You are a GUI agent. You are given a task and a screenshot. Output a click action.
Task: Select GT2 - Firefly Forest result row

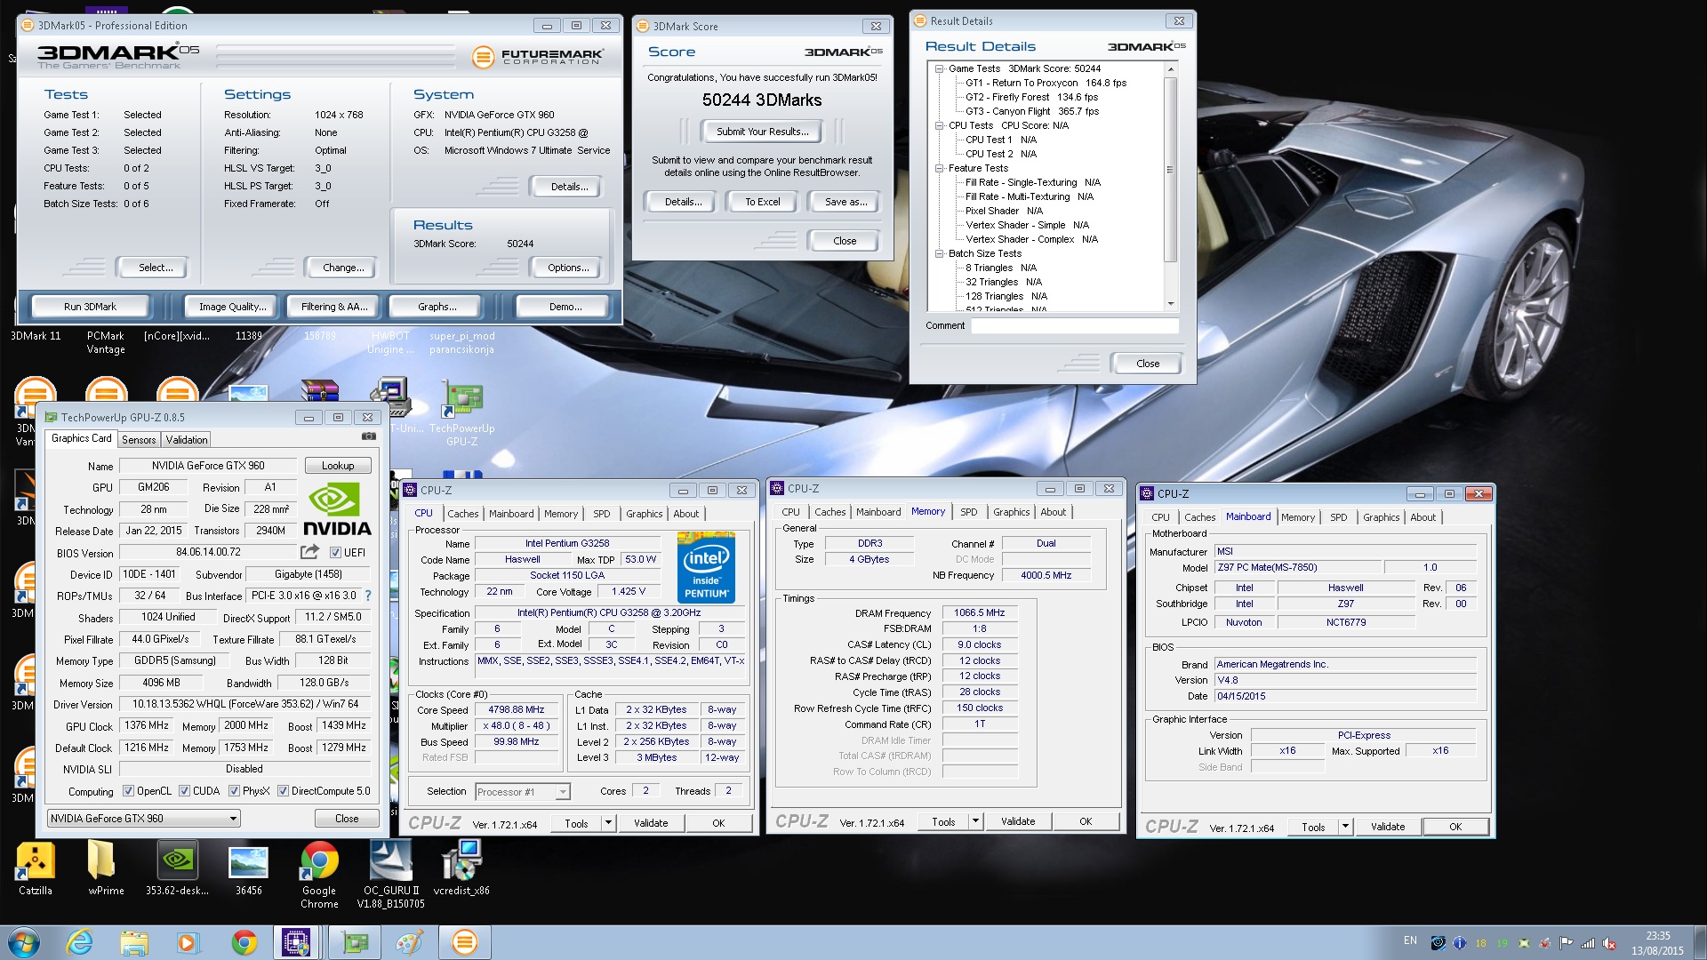coord(1031,97)
